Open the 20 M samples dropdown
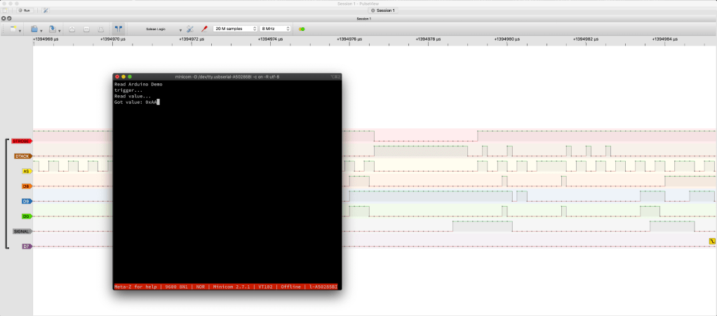 click(x=235, y=29)
